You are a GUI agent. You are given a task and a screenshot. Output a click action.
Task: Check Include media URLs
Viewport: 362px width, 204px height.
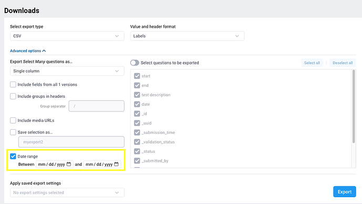13,120
